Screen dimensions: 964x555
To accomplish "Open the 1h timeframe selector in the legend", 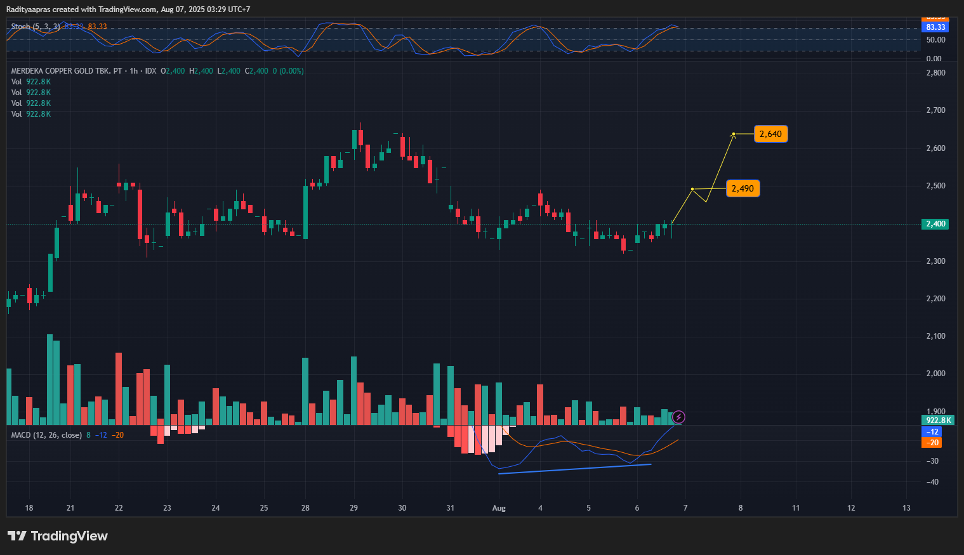I will click(x=133, y=71).
